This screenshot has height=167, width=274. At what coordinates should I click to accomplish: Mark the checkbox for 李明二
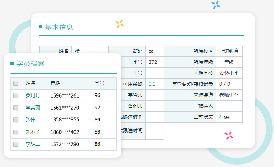16,144
